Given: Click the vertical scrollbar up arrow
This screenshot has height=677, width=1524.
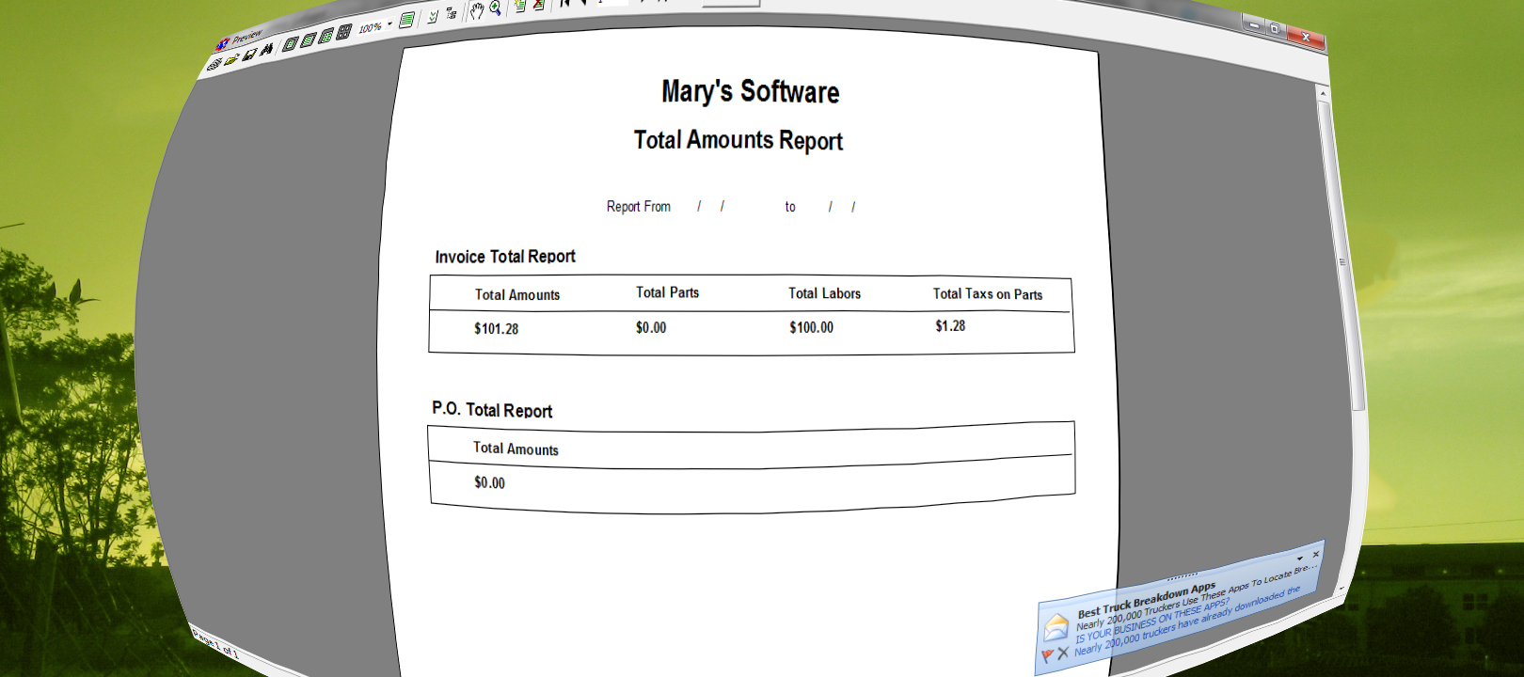Looking at the screenshot, I should pyautogui.click(x=1323, y=93).
